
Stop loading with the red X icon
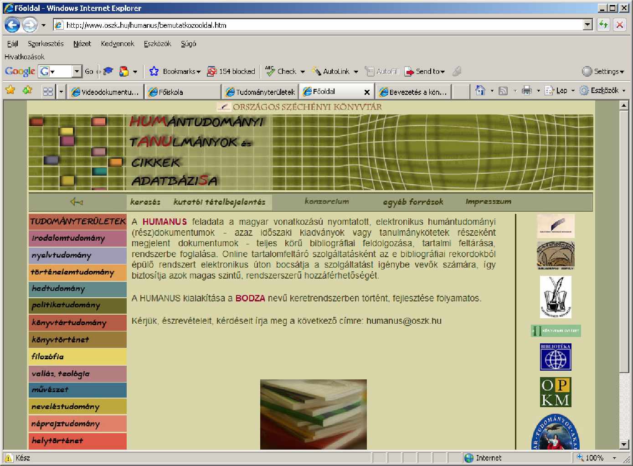pyautogui.click(x=619, y=25)
